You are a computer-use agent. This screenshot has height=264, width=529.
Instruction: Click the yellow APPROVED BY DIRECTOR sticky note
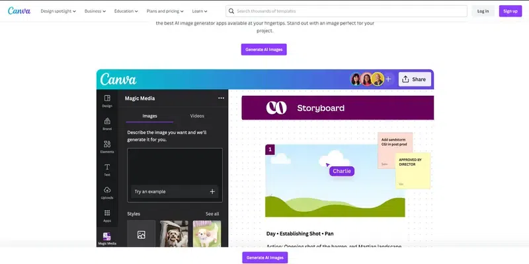[x=413, y=170]
